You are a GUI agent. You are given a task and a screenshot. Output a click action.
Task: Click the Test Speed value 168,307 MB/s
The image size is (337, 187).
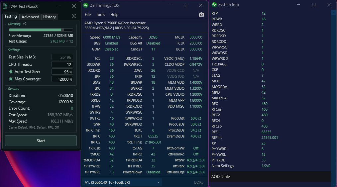tap(60, 115)
